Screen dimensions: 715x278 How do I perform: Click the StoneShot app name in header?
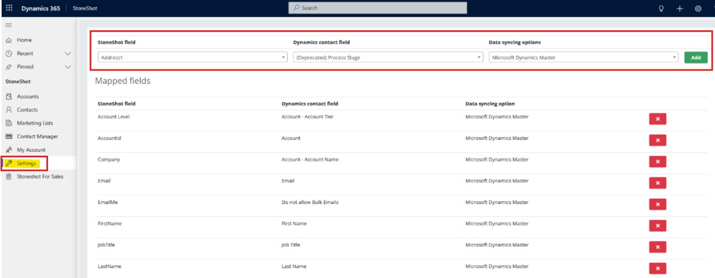coord(85,9)
